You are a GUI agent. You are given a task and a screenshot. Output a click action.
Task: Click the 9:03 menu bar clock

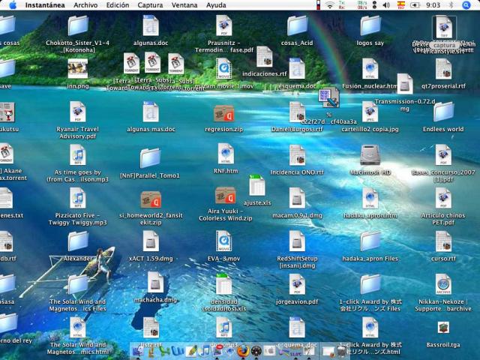(x=433, y=5)
